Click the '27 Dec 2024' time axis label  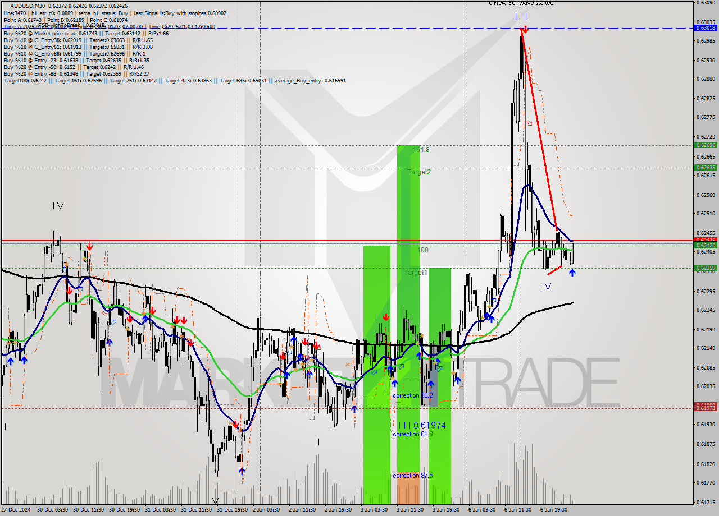coord(17,510)
